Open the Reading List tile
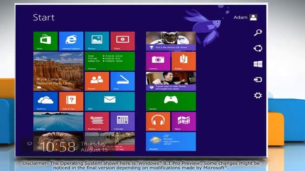This screenshot has height=171, width=305. pos(97,122)
